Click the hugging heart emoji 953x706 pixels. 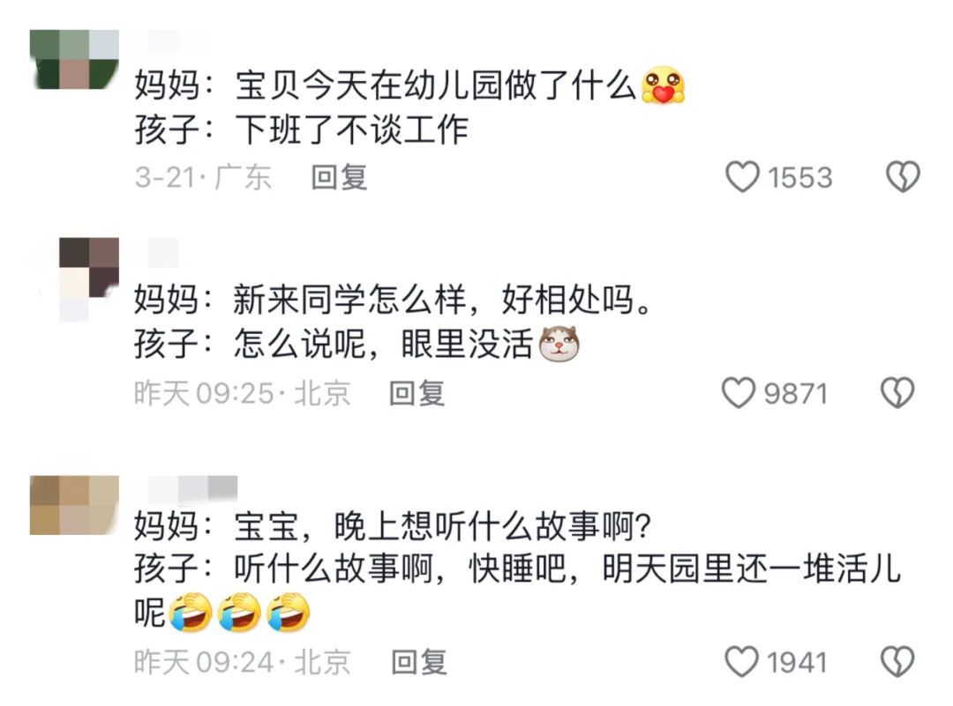click(663, 85)
